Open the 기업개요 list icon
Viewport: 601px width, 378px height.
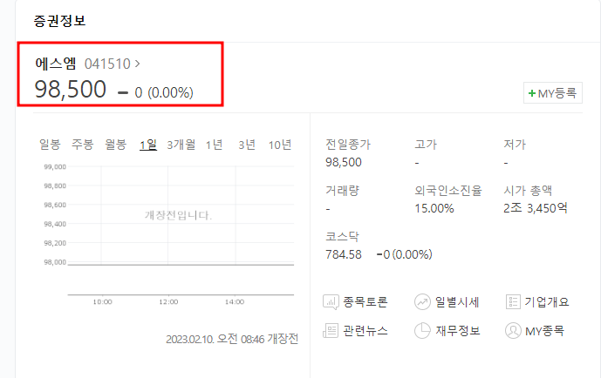tap(513, 302)
